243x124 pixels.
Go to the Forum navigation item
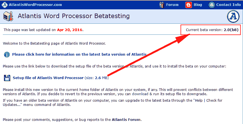172,5
